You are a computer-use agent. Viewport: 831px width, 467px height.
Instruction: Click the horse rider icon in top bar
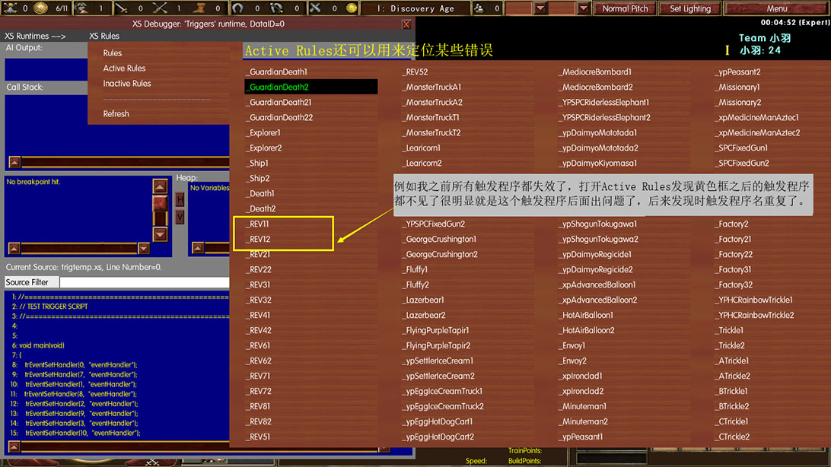[277, 8]
